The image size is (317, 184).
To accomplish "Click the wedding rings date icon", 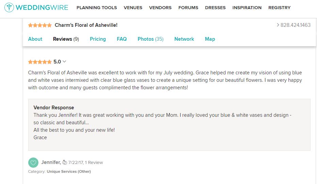I will pyautogui.click(x=65, y=163).
